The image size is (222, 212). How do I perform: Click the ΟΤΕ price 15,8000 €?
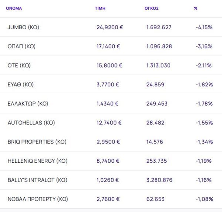109,66
